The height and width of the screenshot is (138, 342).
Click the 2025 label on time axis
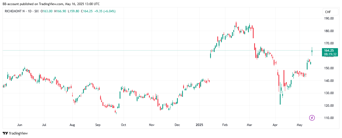(200, 125)
